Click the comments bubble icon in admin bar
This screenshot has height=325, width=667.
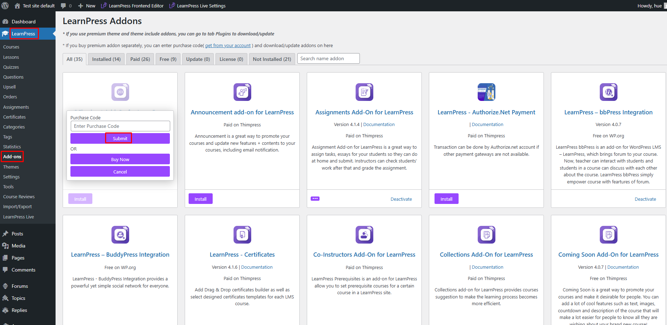point(63,6)
